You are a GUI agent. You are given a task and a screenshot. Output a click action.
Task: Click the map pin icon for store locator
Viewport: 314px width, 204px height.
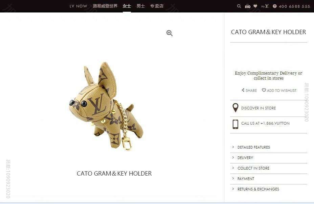[x=235, y=108]
